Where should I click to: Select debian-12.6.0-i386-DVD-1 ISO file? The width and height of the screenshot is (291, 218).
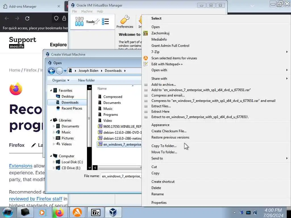tap(120, 132)
